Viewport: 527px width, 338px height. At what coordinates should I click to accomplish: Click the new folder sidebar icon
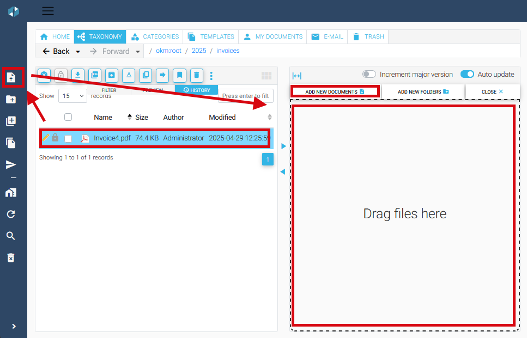point(11,99)
